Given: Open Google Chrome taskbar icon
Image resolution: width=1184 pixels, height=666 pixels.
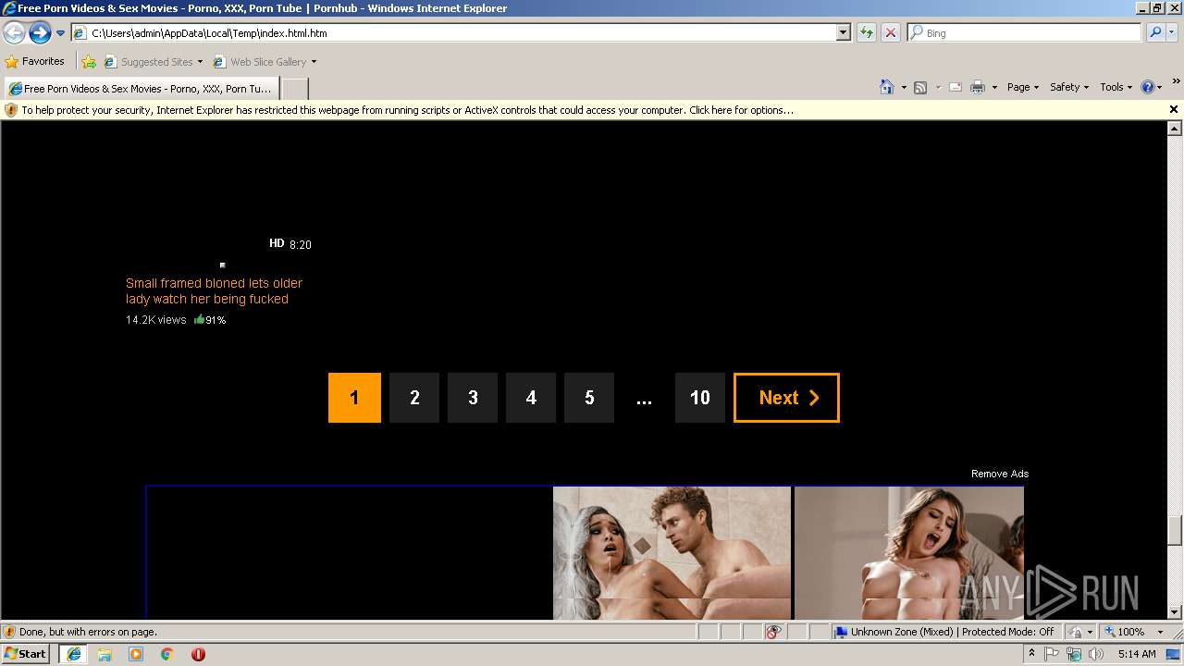Looking at the screenshot, I should click(167, 654).
